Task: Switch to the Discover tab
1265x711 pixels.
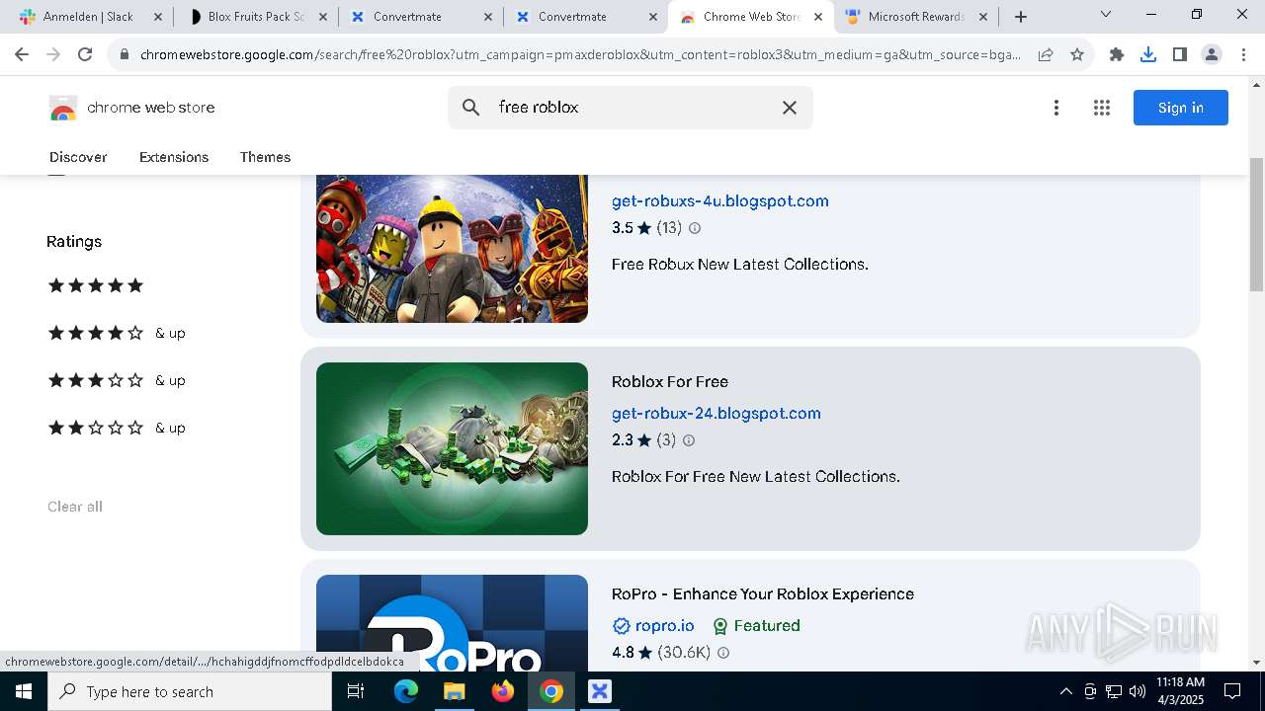Action: click(x=78, y=157)
